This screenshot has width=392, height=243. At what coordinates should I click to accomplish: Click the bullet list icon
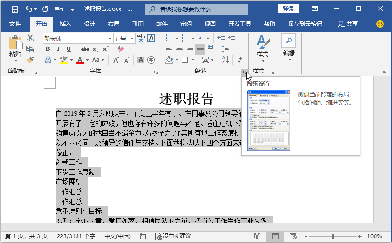click(169, 38)
